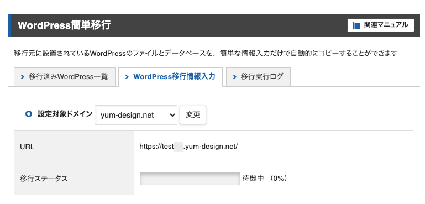Switch to 移行済みWordPress一覧 tab

coord(65,77)
